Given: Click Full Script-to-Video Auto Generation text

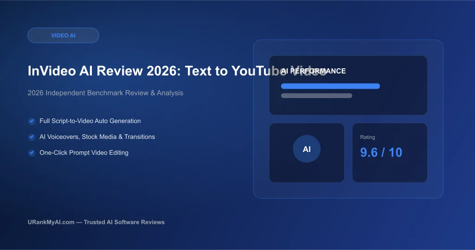Looking at the screenshot, I should (x=90, y=121).
